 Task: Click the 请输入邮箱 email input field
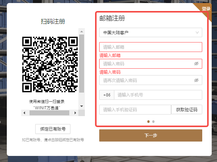[151, 47]
